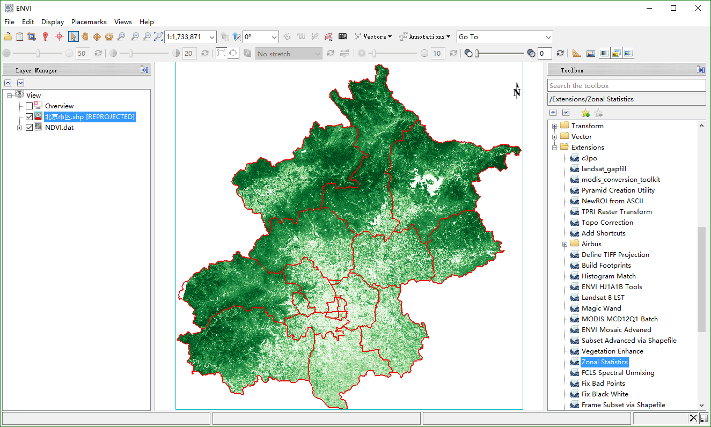Click the Zoom In magnifier icon
The width and height of the screenshot is (711, 427).
(x=134, y=36)
